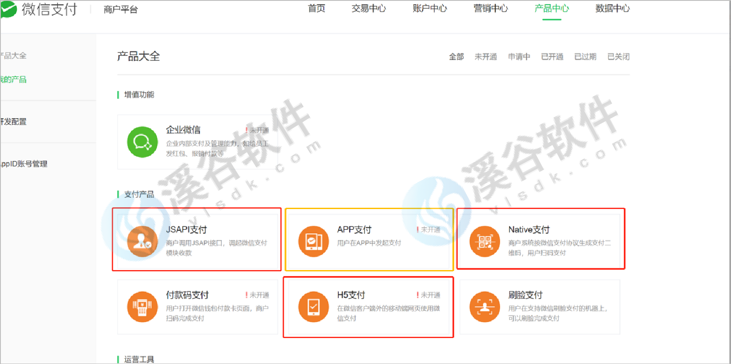This screenshot has width=731, height=364.
Task: Click the 付款码支付 scanner icon
Action: pyautogui.click(x=142, y=307)
